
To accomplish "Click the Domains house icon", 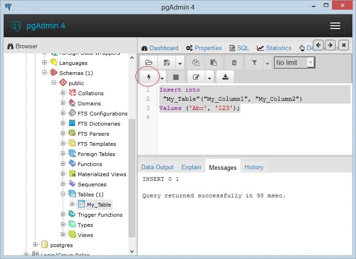I will coord(72,103).
